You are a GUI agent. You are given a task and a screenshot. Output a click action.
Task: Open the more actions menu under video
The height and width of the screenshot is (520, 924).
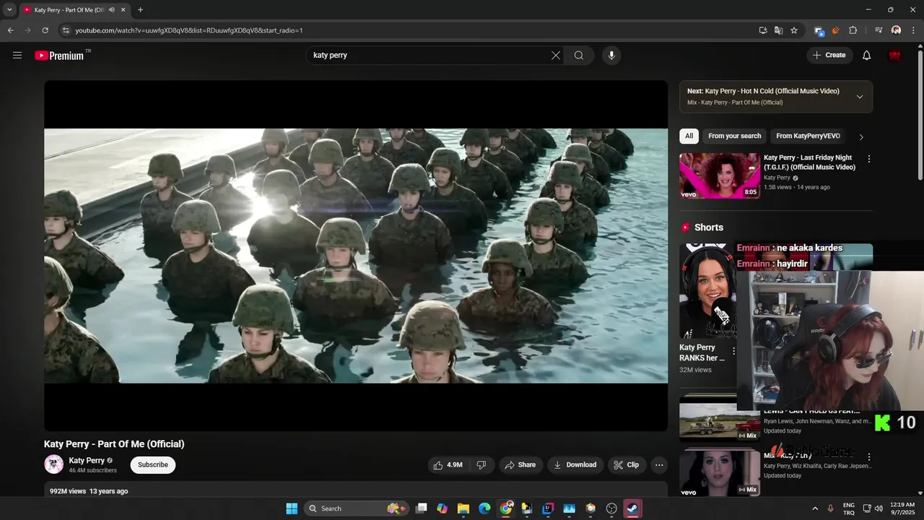659,465
